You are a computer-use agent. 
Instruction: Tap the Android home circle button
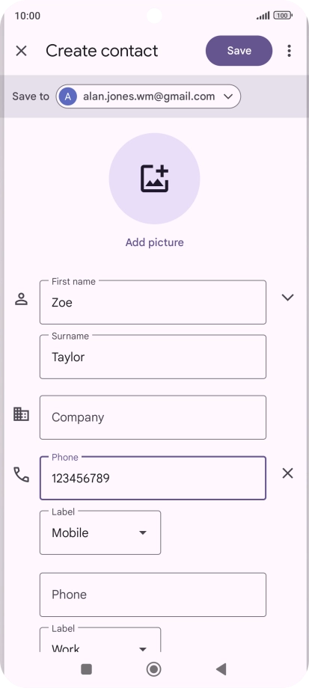tap(153, 669)
